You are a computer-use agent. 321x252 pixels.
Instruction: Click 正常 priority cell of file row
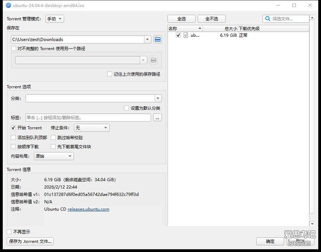click(x=243, y=35)
